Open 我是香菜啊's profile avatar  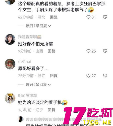pos(10,39)
